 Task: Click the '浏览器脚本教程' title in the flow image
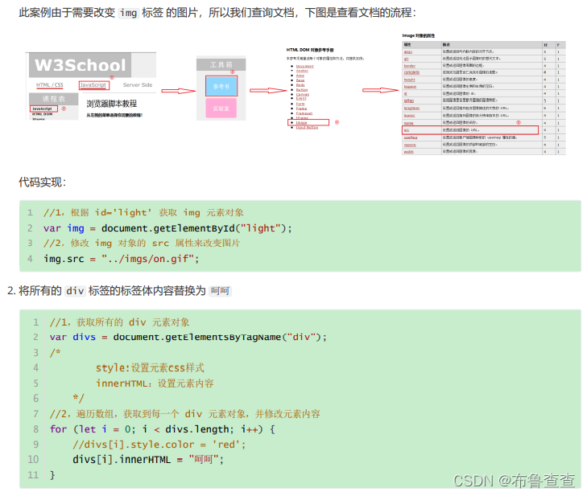coord(112,104)
